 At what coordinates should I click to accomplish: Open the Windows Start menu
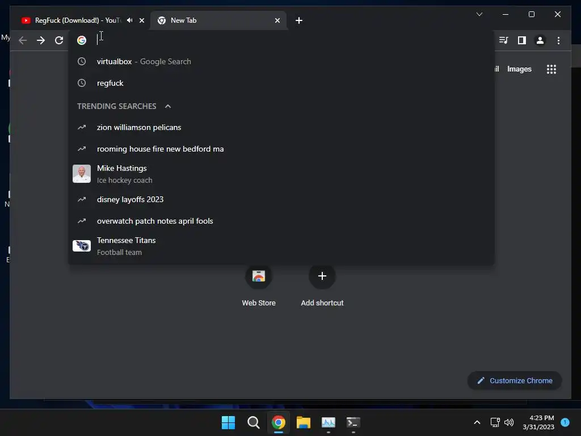click(x=228, y=422)
